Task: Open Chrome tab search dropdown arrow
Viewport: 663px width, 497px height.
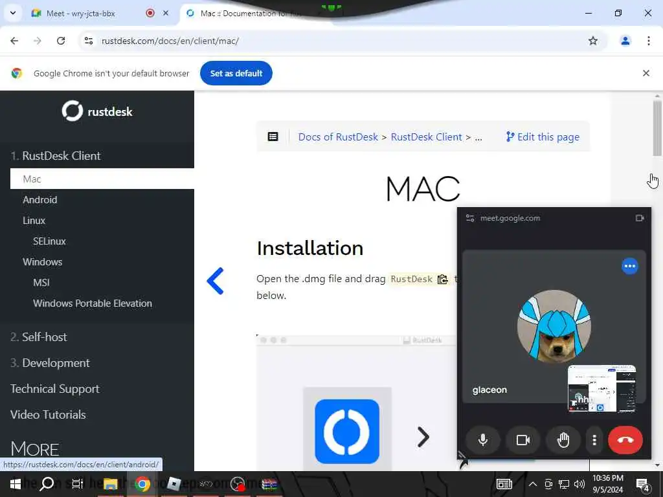Action: pyautogui.click(x=13, y=13)
